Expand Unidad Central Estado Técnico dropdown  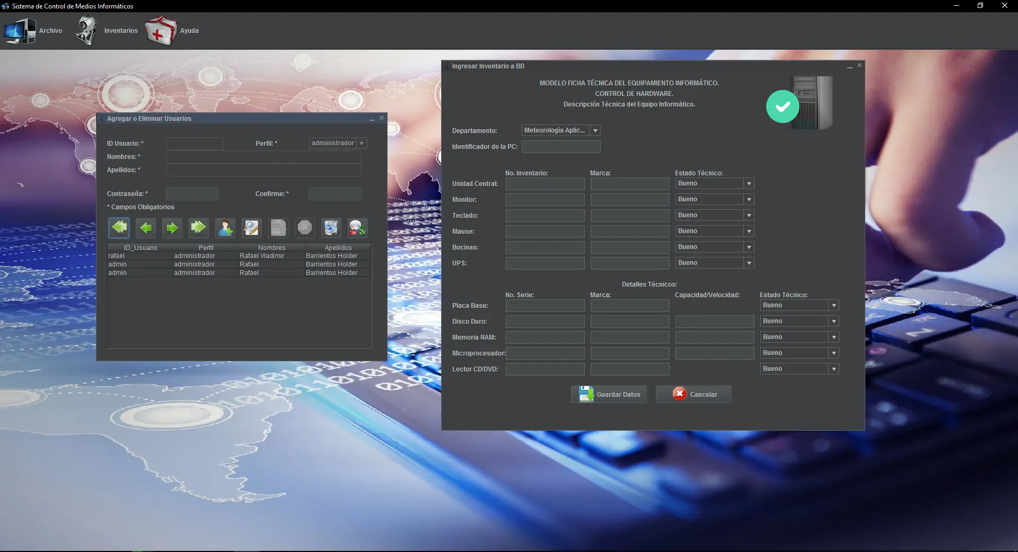pos(749,183)
